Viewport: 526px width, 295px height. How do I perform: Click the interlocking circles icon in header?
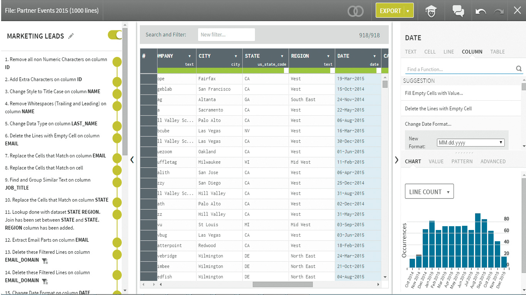click(x=355, y=11)
